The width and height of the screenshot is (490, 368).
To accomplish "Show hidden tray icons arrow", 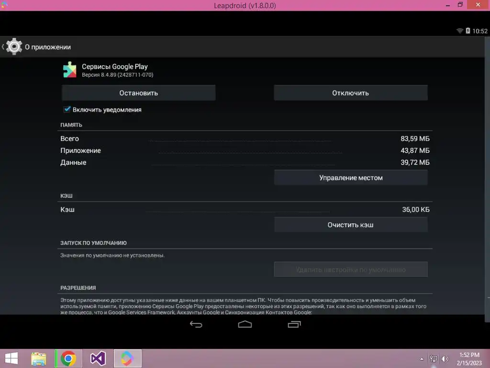I will point(422,359).
